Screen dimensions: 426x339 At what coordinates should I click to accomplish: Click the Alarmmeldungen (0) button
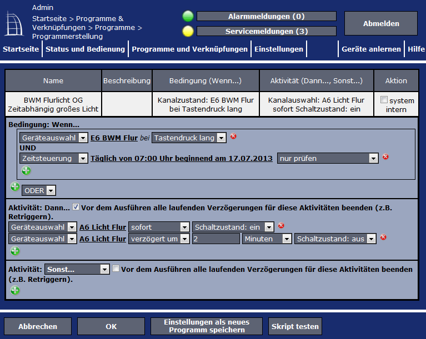point(267,16)
